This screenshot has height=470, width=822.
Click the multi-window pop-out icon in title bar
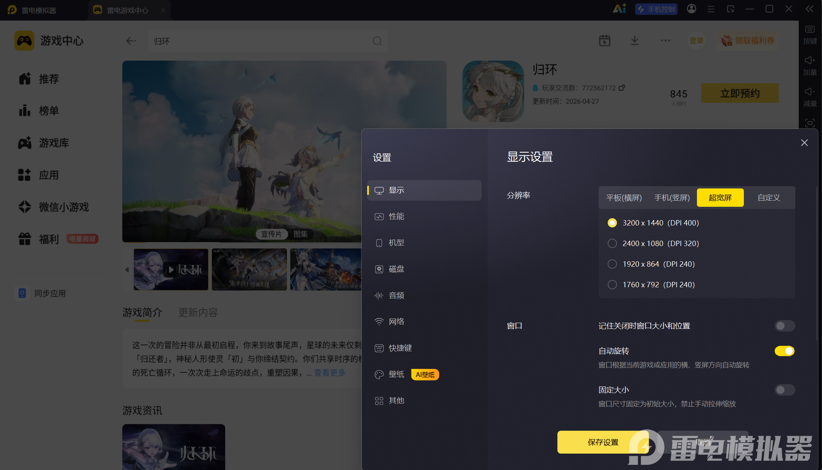pos(730,9)
